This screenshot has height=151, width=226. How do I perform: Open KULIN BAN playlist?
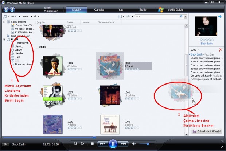[x=25, y=32]
